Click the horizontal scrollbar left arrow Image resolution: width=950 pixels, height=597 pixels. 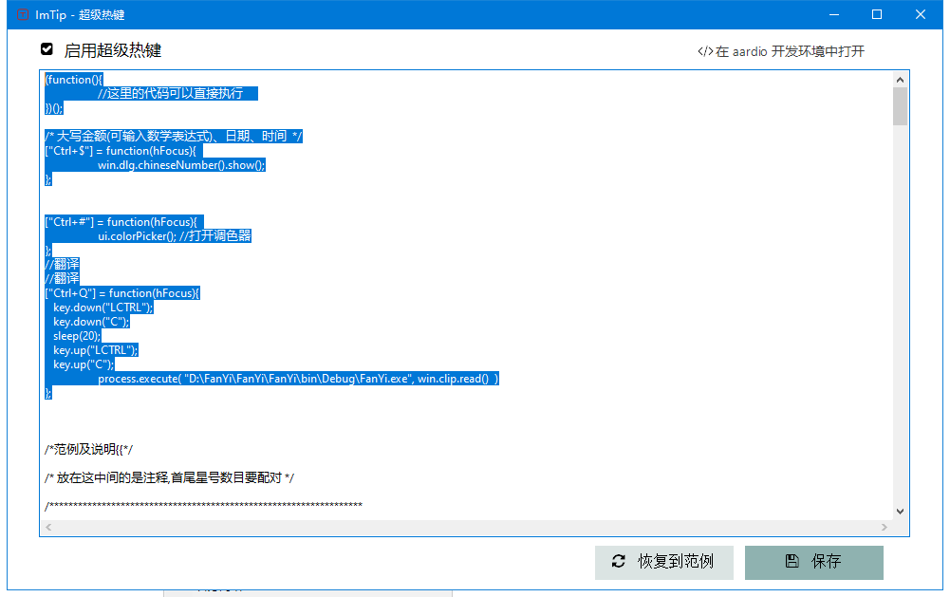(48, 528)
